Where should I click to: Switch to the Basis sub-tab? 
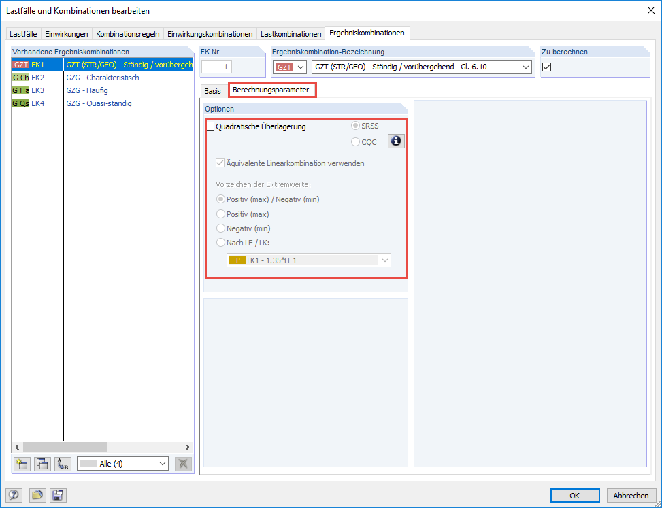(212, 91)
